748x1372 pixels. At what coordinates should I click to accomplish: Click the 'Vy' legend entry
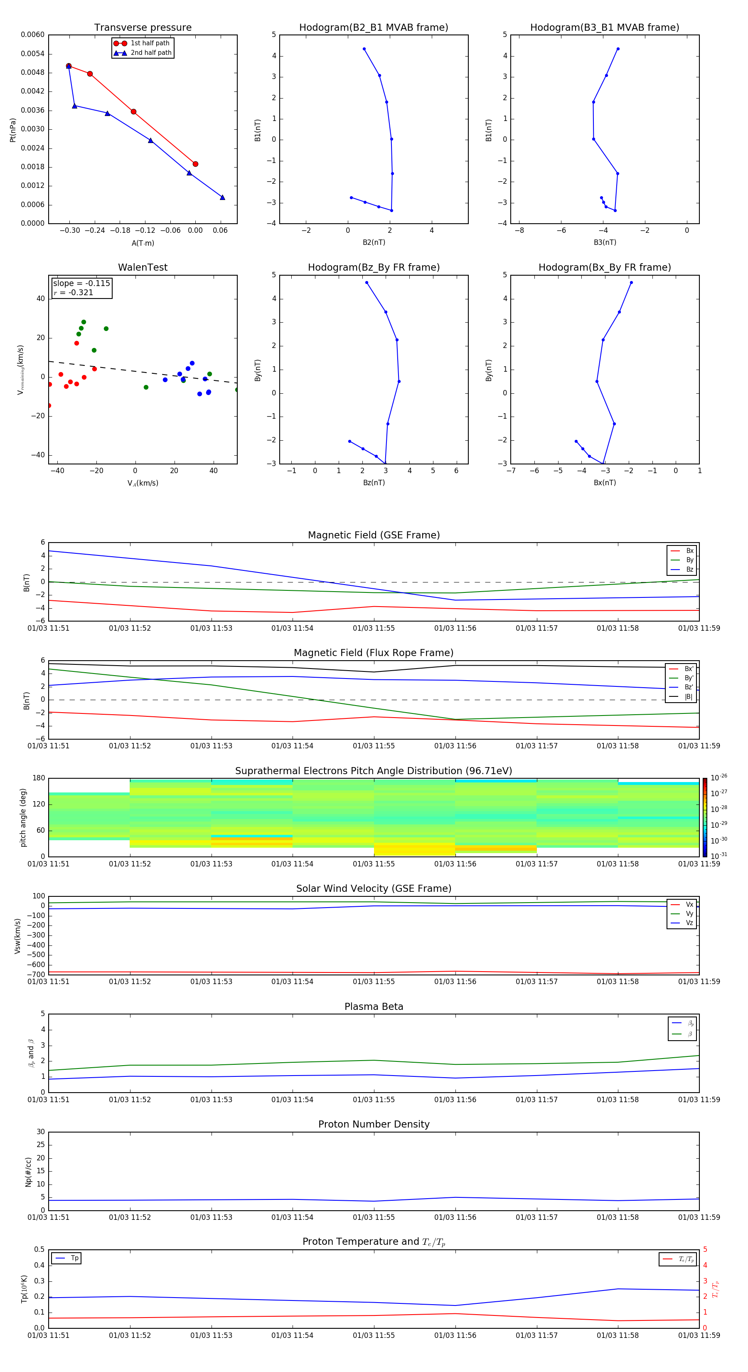pos(682,913)
